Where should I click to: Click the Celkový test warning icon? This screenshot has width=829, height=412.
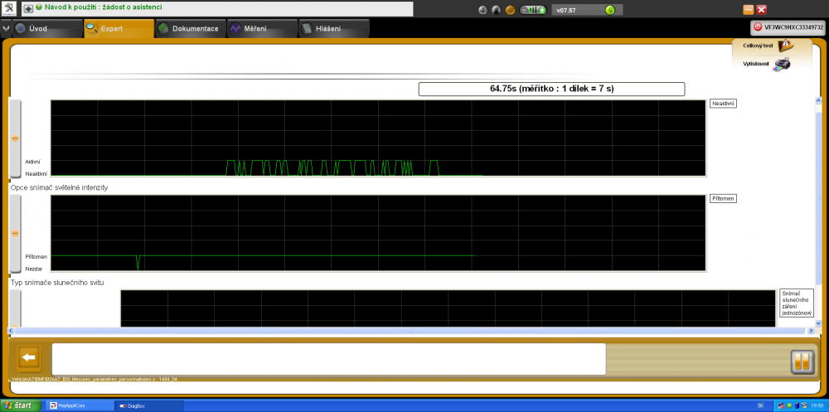(784, 45)
